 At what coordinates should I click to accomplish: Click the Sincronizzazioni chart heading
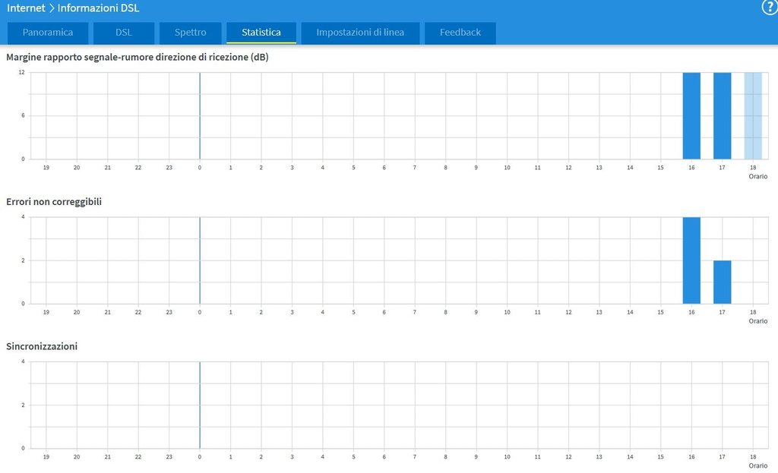pyautogui.click(x=42, y=346)
